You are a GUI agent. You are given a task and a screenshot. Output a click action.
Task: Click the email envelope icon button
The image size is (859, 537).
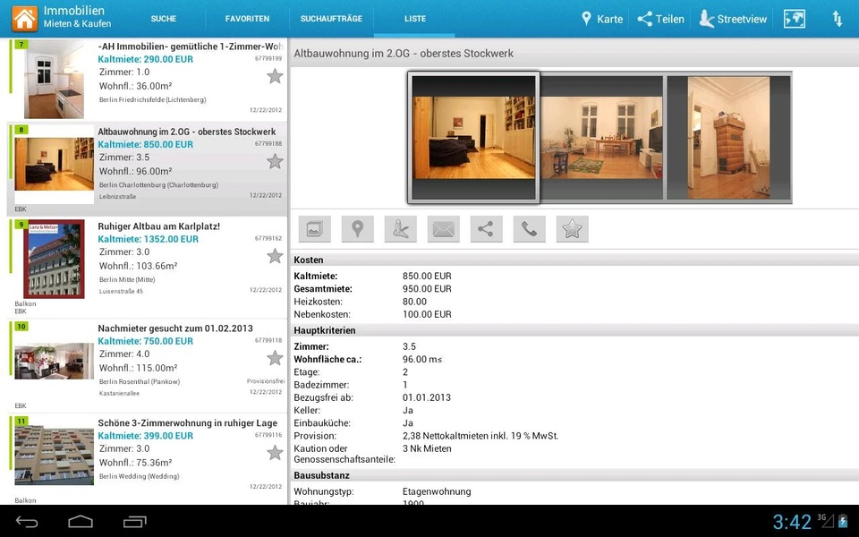(443, 229)
